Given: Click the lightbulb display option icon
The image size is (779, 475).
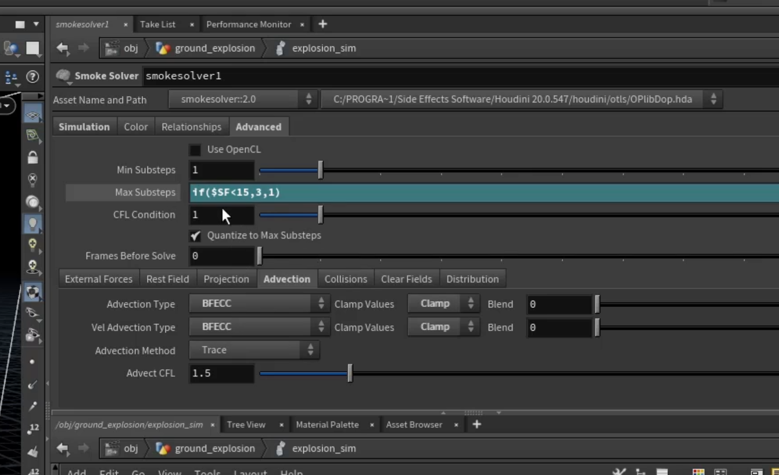Looking at the screenshot, I should pyautogui.click(x=33, y=224).
